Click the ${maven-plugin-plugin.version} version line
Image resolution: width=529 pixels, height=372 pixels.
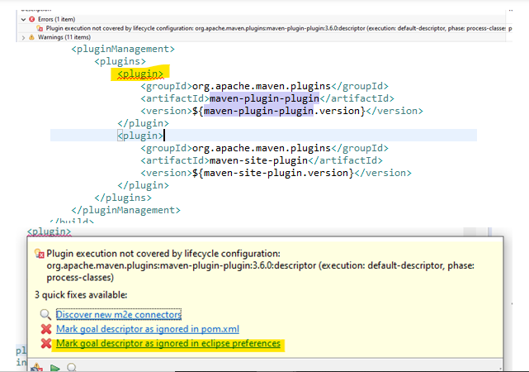(281, 111)
